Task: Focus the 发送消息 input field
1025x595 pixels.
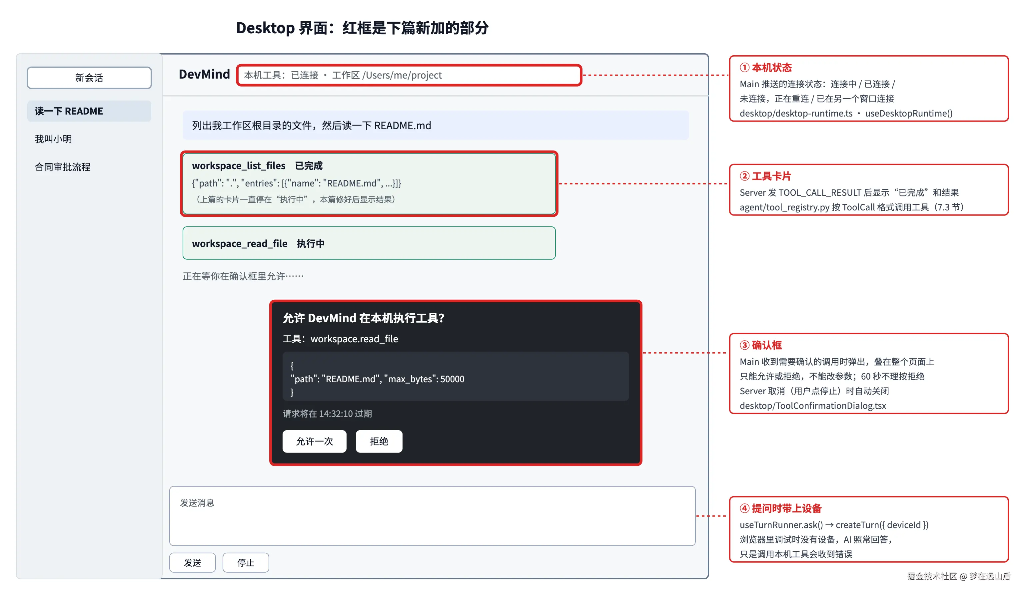Action: [433, 516]
